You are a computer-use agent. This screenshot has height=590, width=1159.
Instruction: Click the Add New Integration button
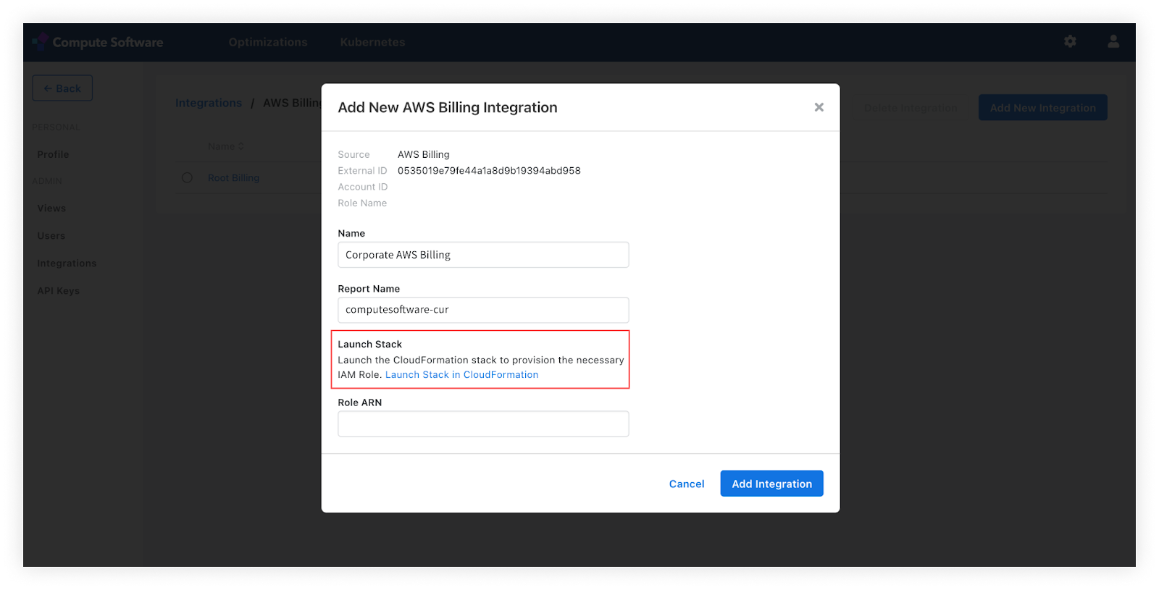click(x=1042, y=108)
